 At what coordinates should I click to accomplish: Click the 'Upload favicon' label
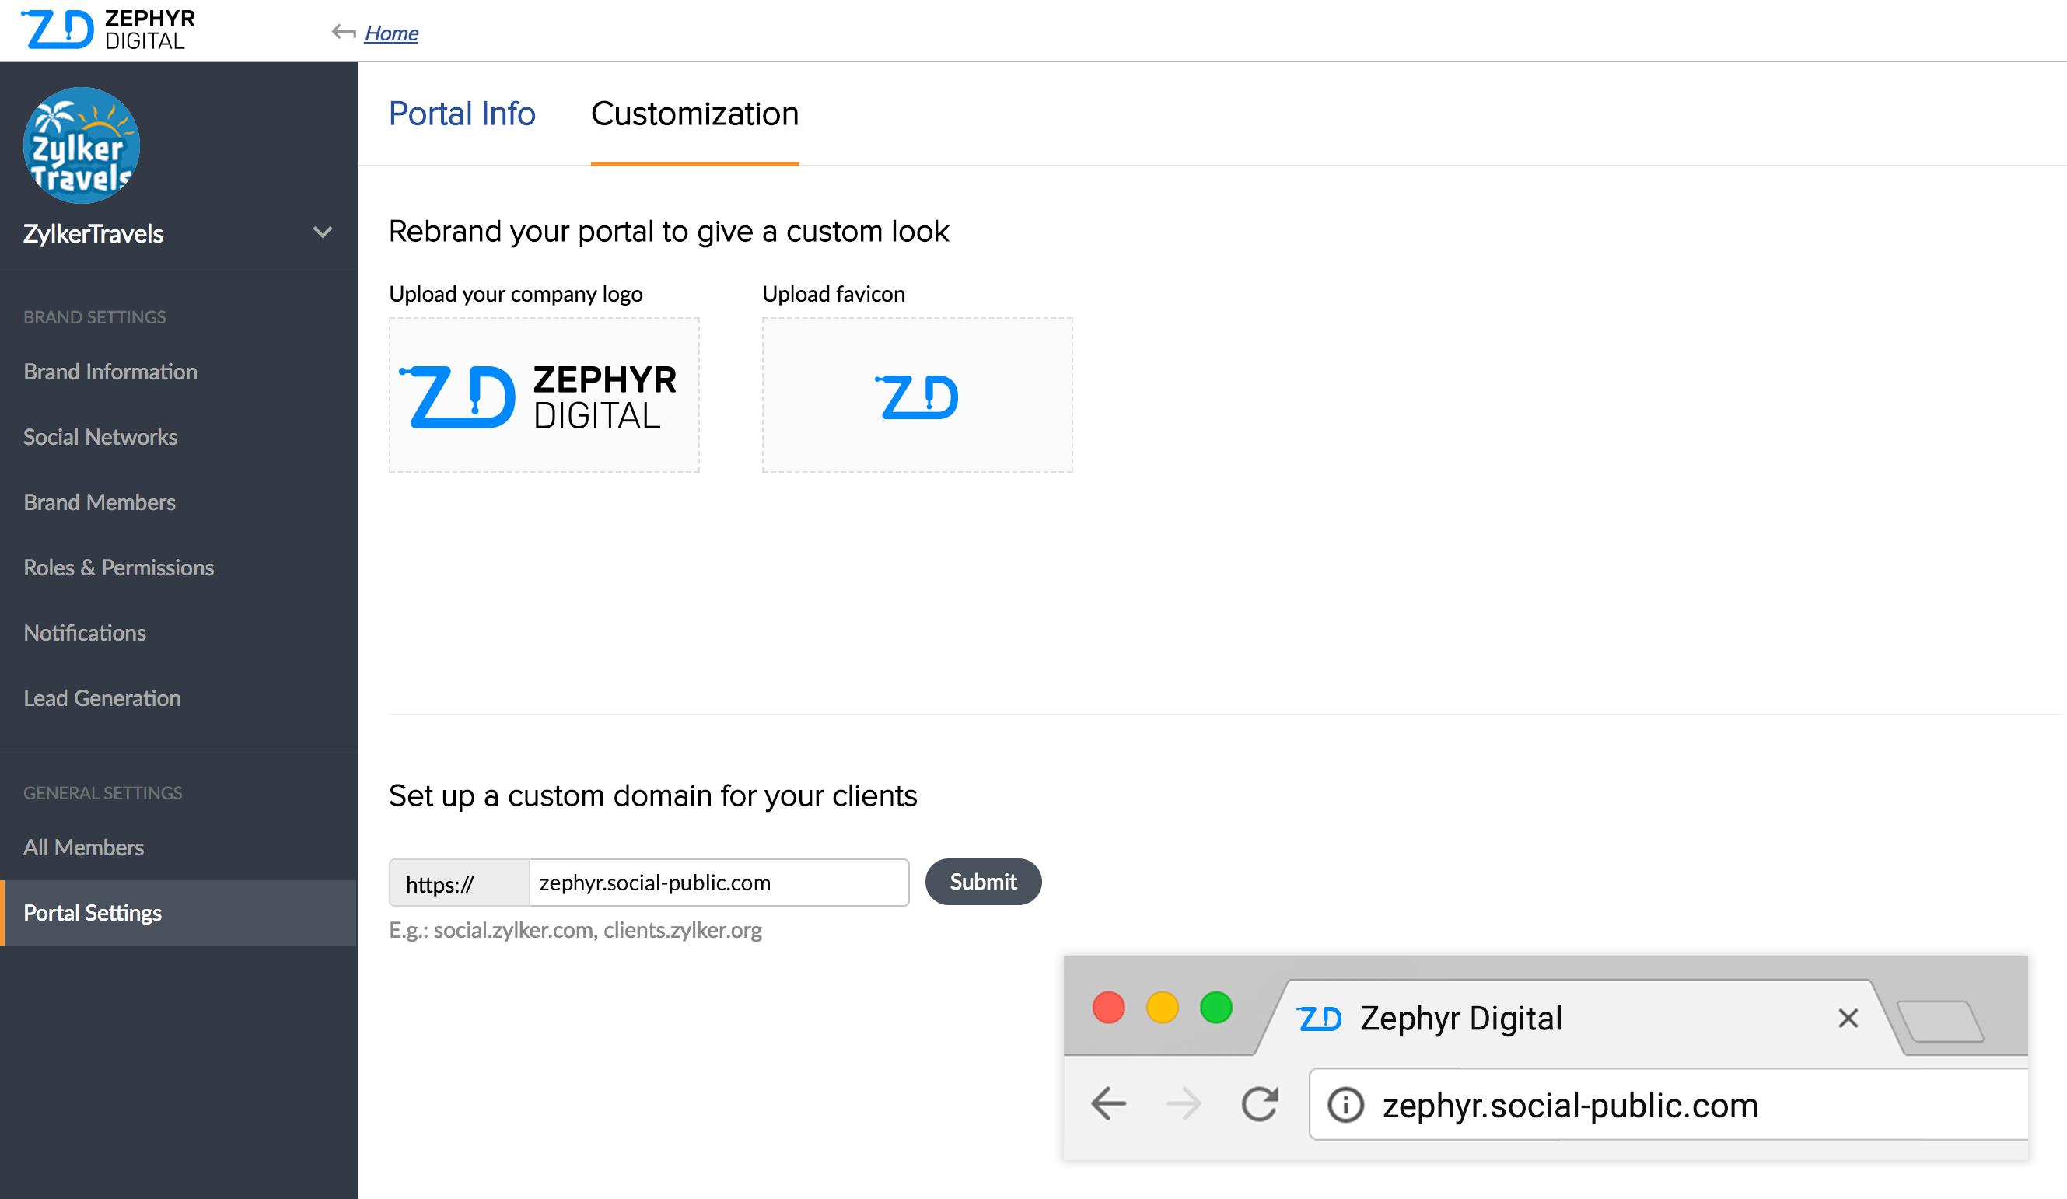(834, 294)
